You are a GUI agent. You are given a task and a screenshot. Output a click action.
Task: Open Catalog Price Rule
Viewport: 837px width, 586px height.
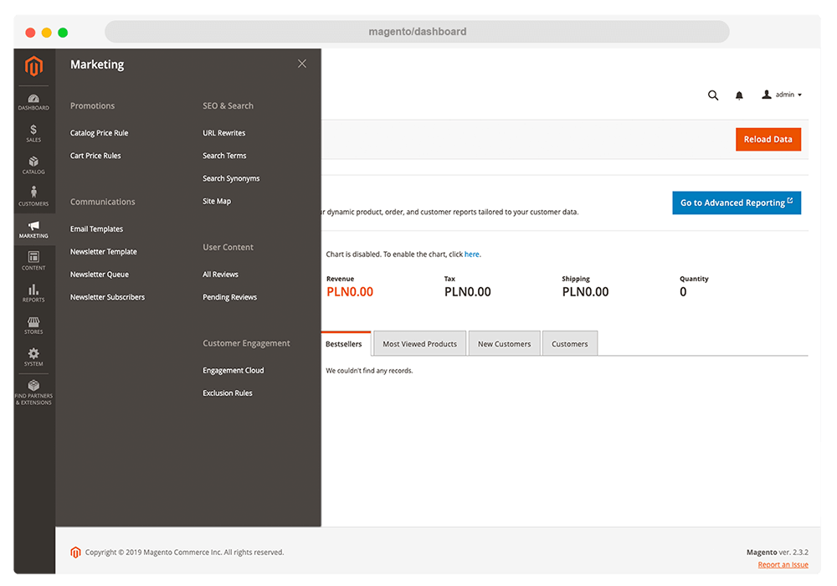[100, 133]
